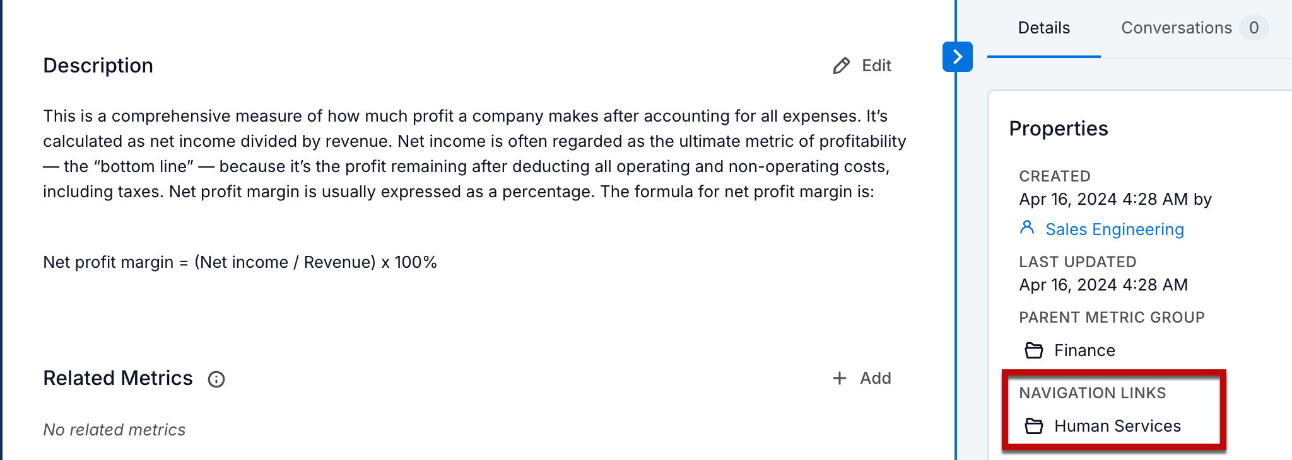Click the Related Metrics info icon
This screenshot has width=1292, height=460.
pos(216,379)
